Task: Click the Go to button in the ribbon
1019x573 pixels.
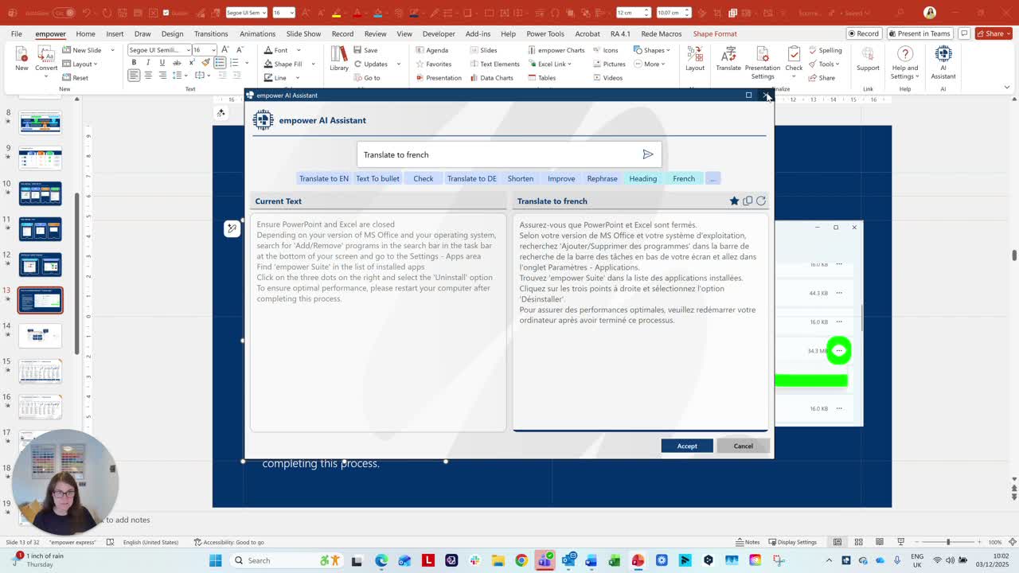Action: pyautogui.click(x=366, y=78)
